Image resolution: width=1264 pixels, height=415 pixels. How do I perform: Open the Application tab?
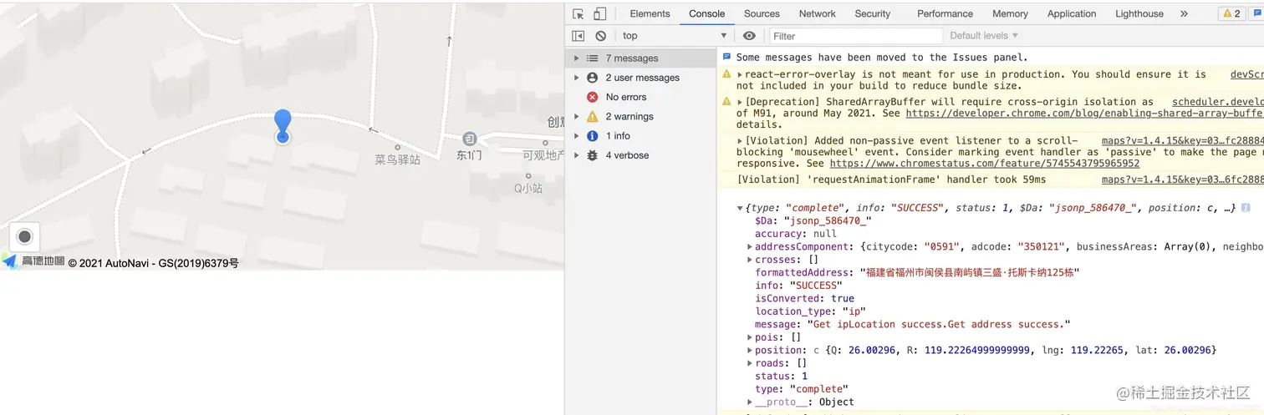point(1072,13)
